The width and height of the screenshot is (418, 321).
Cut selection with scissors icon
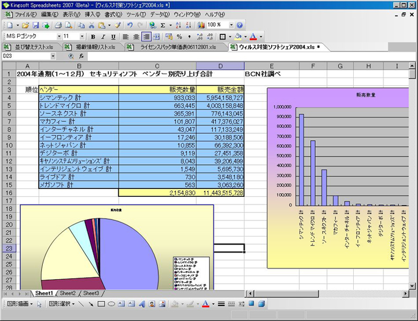[92, 25]
